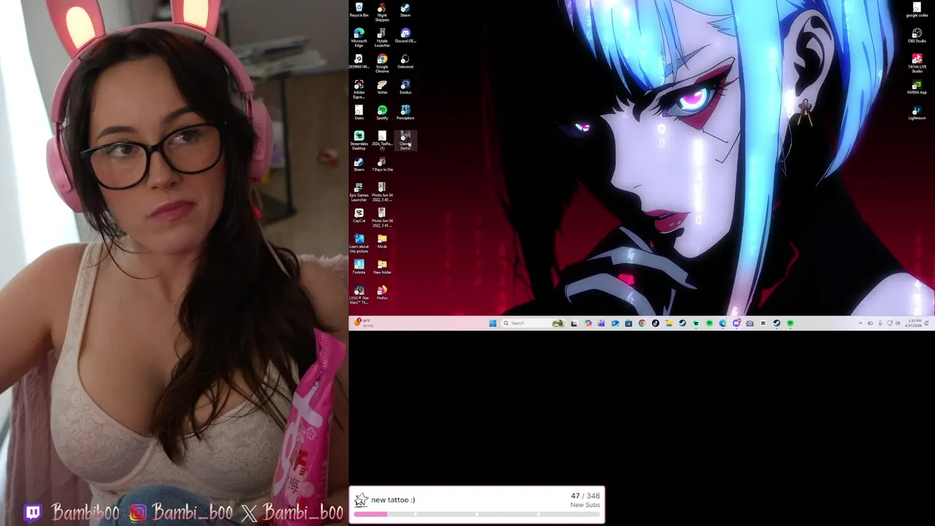935x526 pixels.
Task: Open the Adobe Express desktop shortcut
Action: (x=359, y=89)
